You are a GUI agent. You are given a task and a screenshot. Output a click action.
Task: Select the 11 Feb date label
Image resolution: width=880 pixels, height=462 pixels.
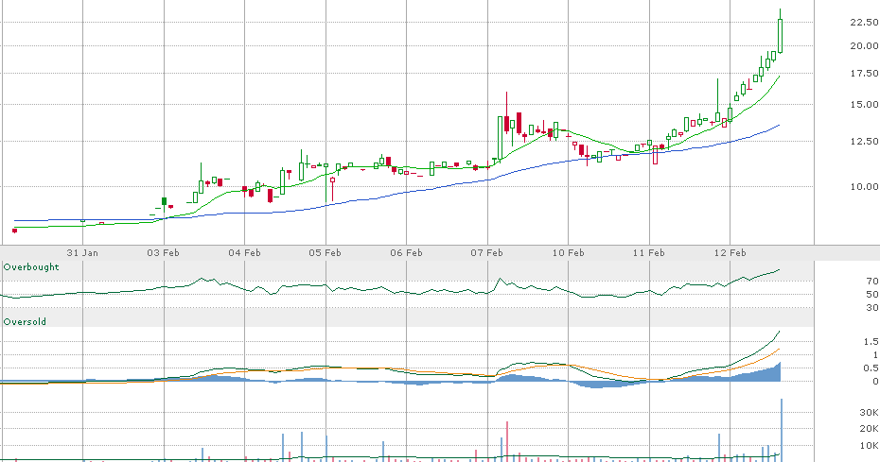tap(649, 253)
